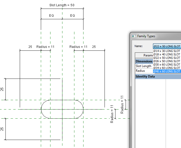Select Ø14 x 30 LONG SLOT from list
This screenshot has width=181, height=148.
167,51
